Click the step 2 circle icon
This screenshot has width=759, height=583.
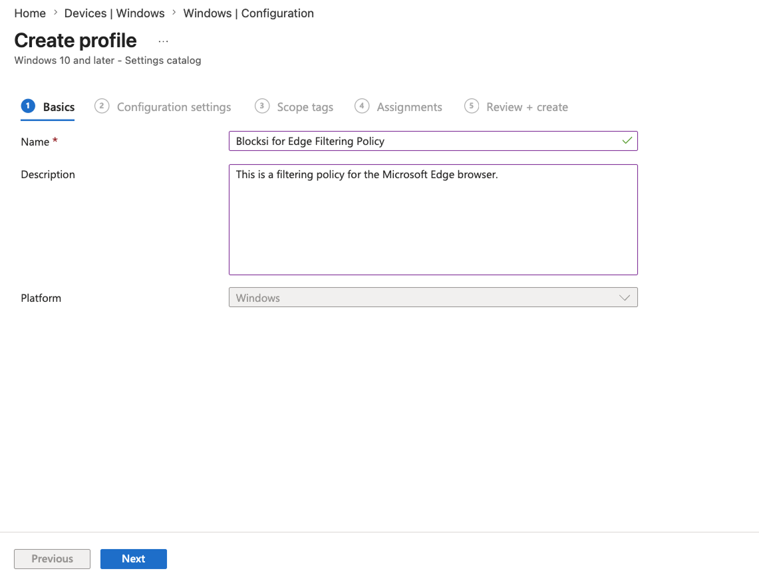(102, 106)
